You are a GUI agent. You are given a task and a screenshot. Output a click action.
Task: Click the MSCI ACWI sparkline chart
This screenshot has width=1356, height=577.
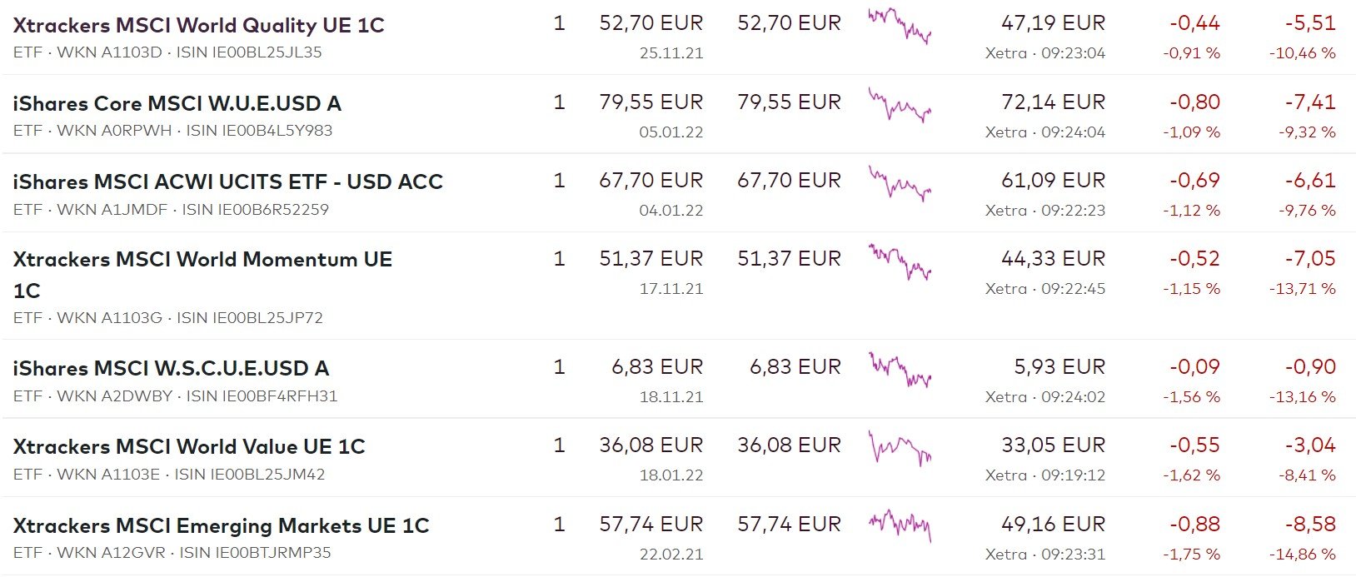[x=899, y=183]
